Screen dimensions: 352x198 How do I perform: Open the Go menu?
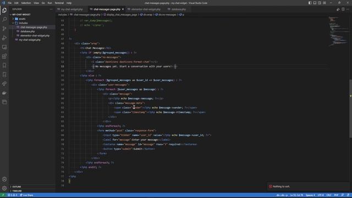43,3
